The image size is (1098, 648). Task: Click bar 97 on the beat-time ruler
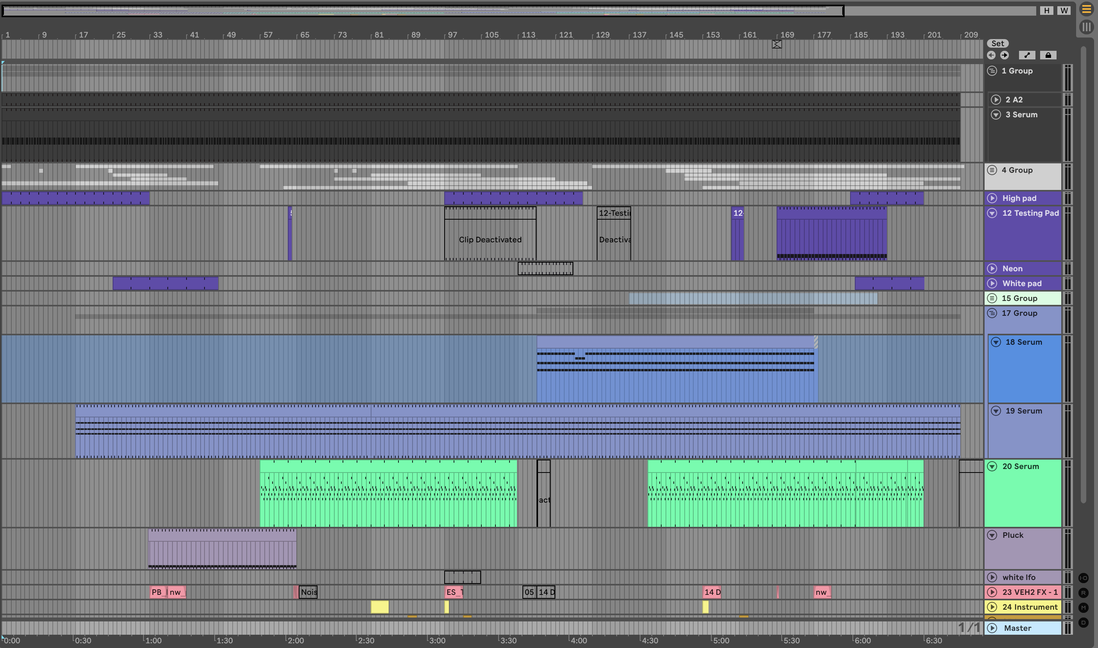tap(452, 35)
